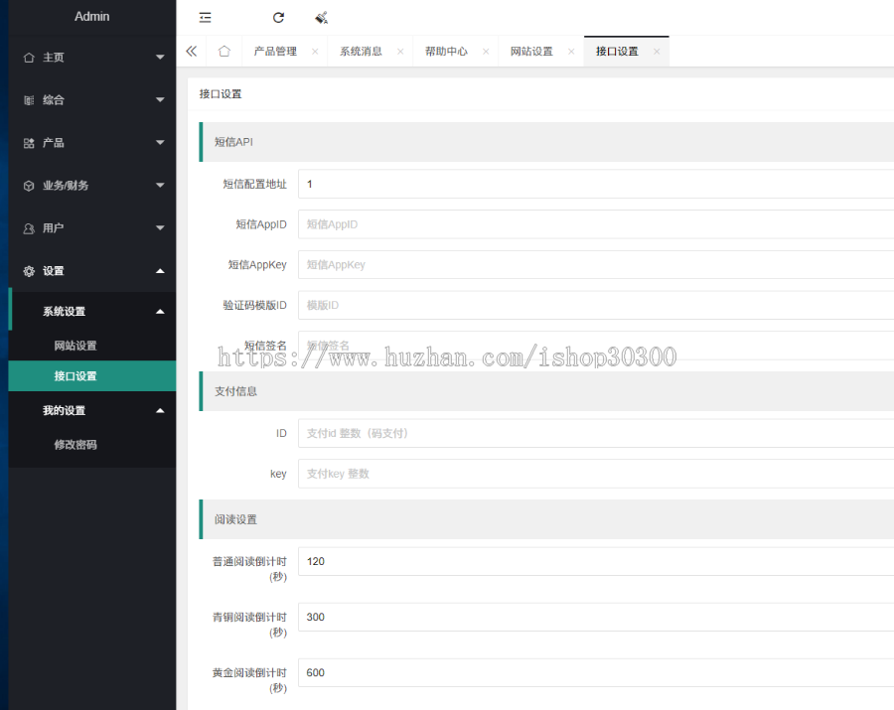894x710 pixels.
Task: Click the 主页 house icon in sidebar
Action: [x=29, y=58]
